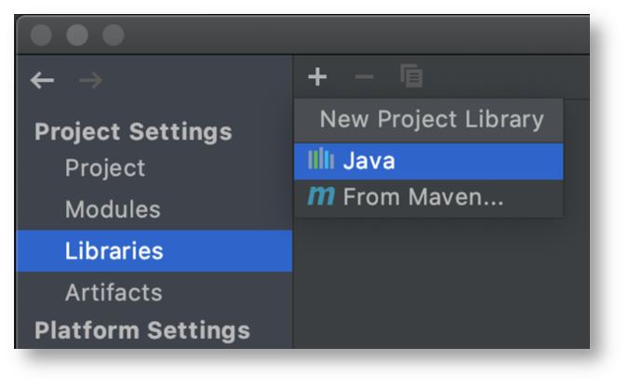Click the Copy library icon
Screen dimensions: 628x387
(x=411, y=75)
